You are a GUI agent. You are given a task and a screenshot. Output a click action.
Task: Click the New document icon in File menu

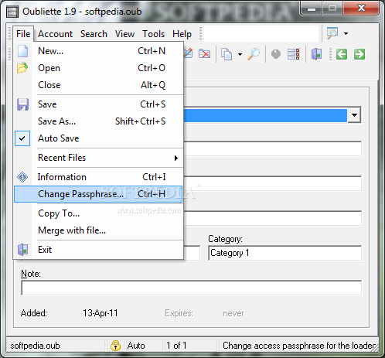(22, 51)
